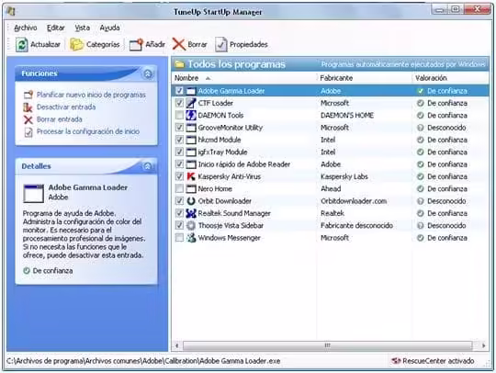Click the Actualizar button label
Image resolution: width=496 pixels, height=373 pixels.
click(45, 45)
